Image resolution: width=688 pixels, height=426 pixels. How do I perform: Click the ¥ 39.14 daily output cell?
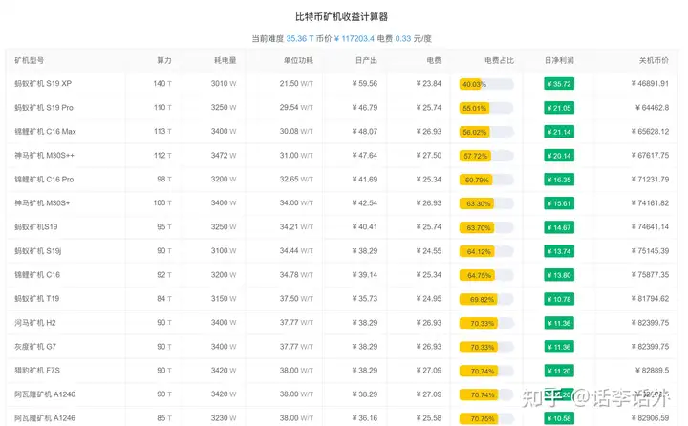coord(365,275)
